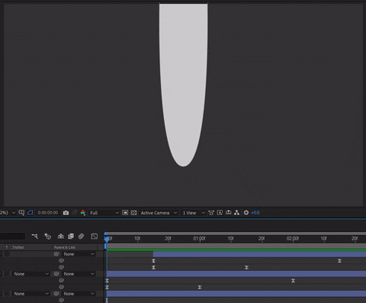Select top layer's first-property keyframe past 02:10f
The image size is (366, 303).
(339, 260)
